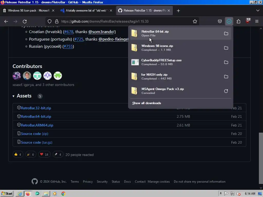Click the party popper reaction showing 6
The height and width of the screenshot is (197, 263).
pos(31,154)
